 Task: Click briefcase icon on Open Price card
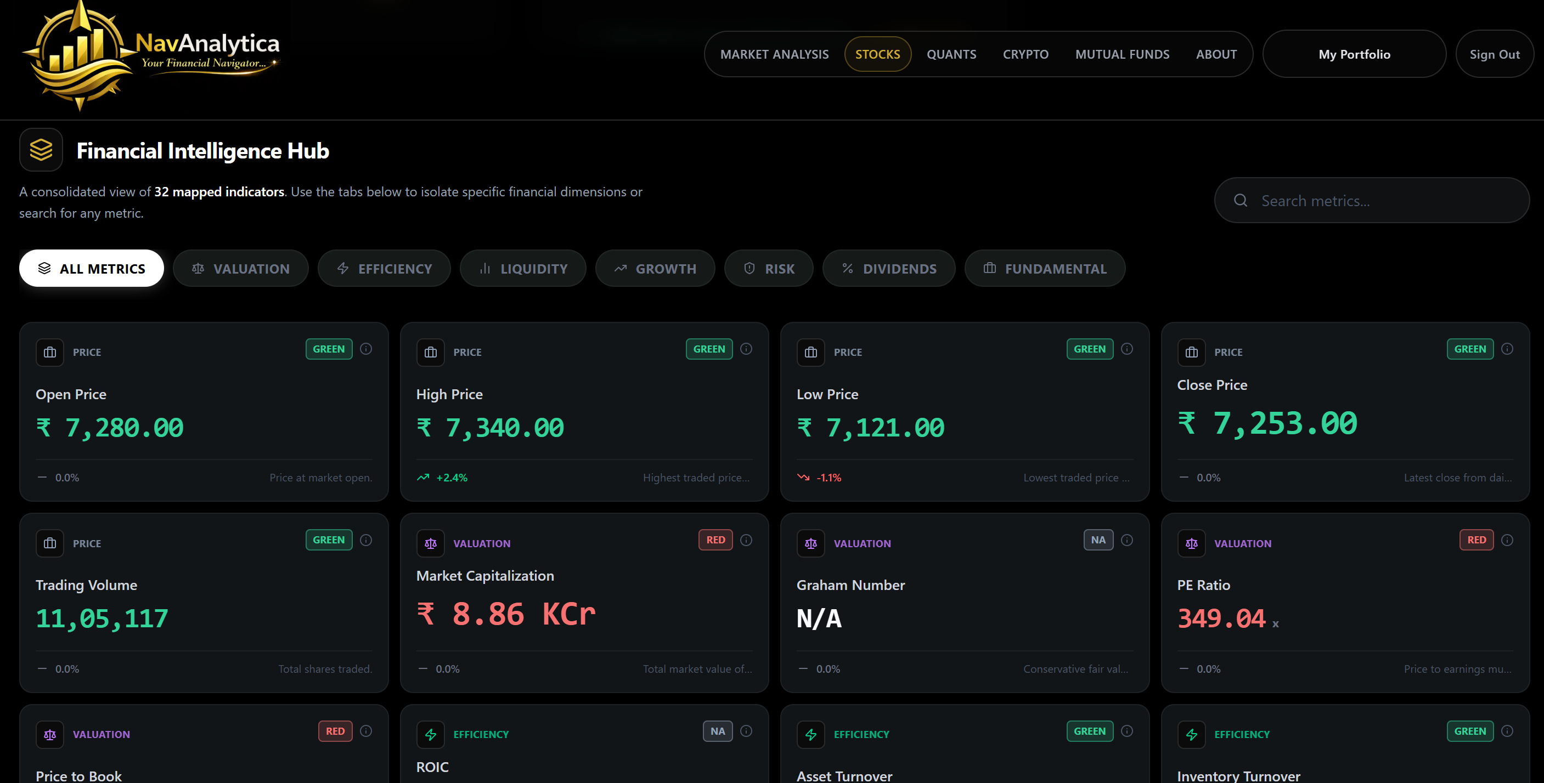[50, 352]
